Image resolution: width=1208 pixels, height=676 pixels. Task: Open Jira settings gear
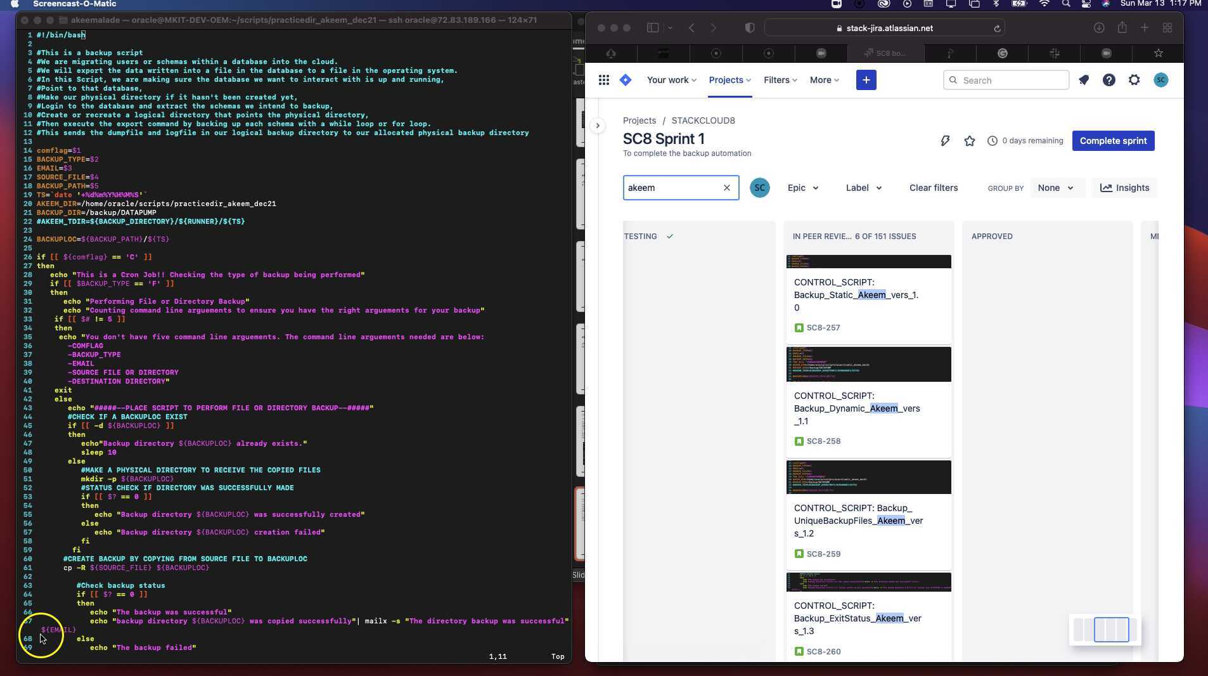click(1134, 80)
